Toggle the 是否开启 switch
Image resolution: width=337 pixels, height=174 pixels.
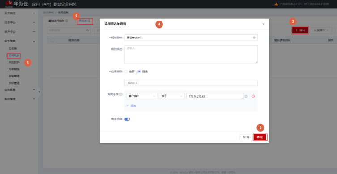pyautogui.click(x=127, y=119)
